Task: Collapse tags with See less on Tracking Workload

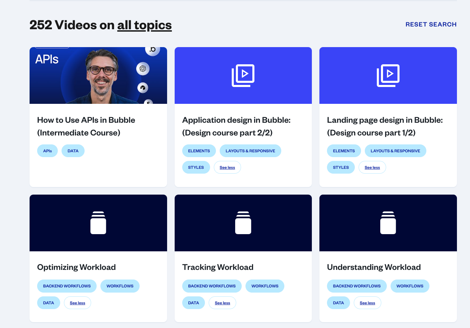Action: point(222,303)
